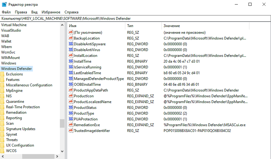Click the IsServiceRunning value icon
This screenshot has height=159, width=271.
pyautogui.click(x=71, y=67)
